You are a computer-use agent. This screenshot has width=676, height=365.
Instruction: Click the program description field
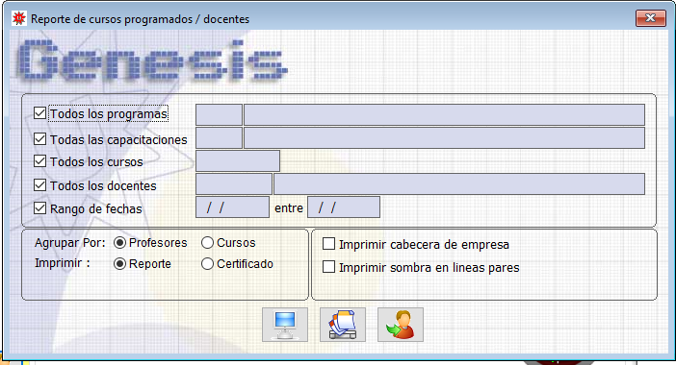tap(445, 115)
